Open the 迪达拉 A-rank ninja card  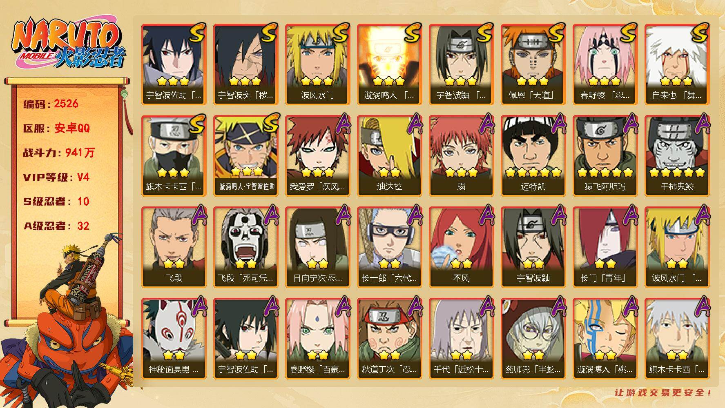point(389,156)
